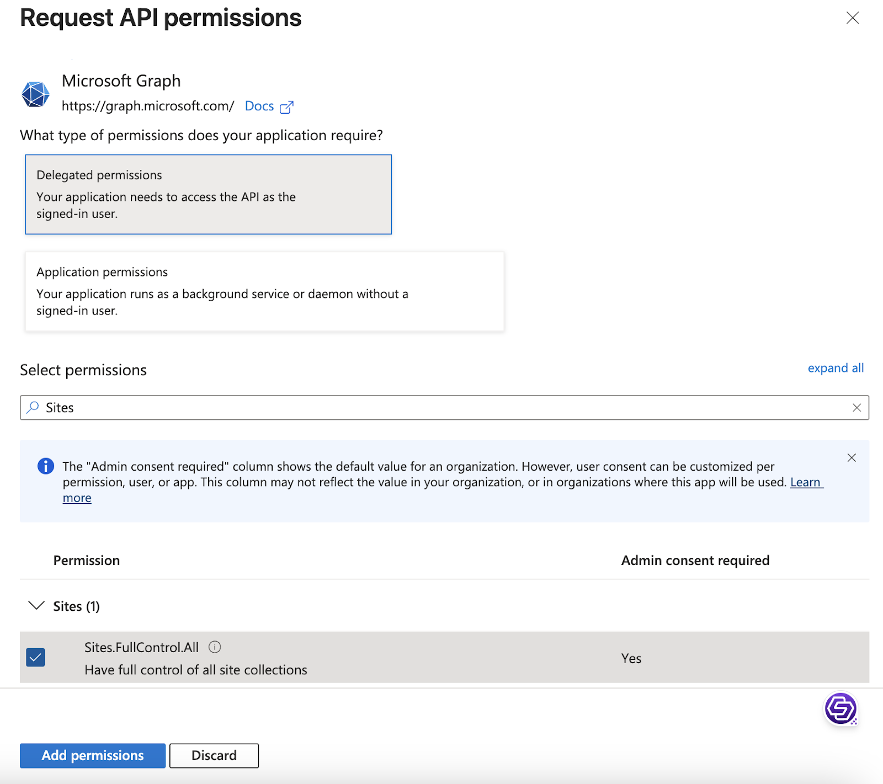883x784 pixels.
Task: Open the Docs link
Action: point(259,106)
